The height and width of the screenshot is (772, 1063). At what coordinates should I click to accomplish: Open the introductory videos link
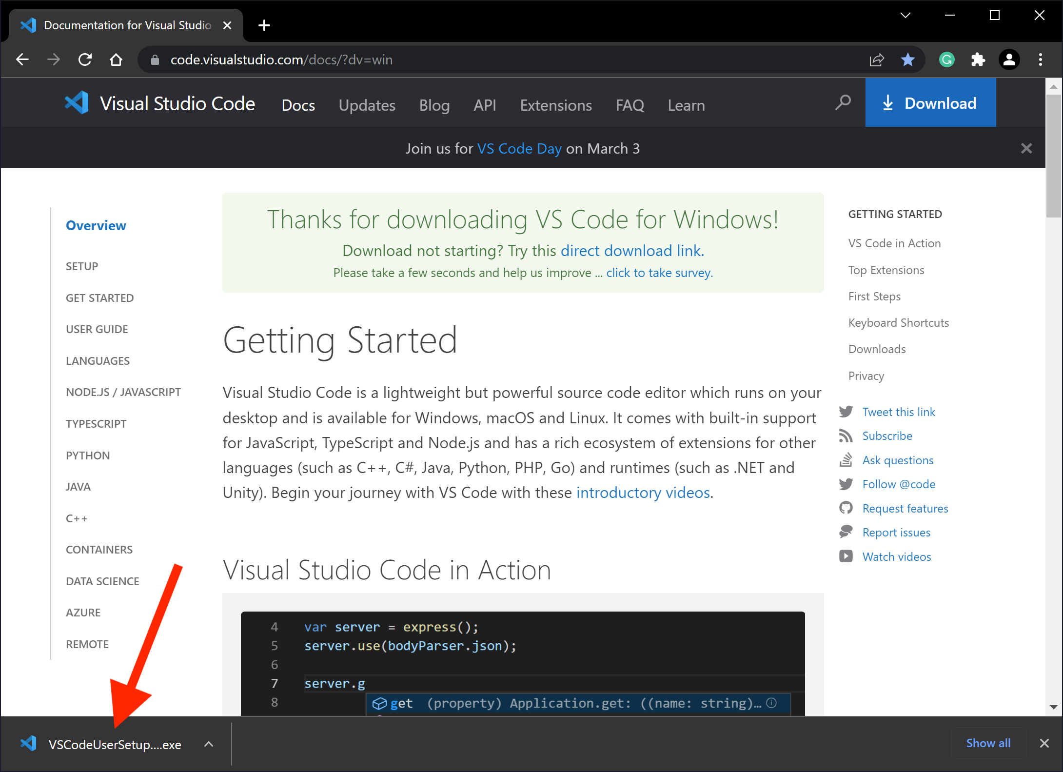pyautogui.click(x=643, y=493)
